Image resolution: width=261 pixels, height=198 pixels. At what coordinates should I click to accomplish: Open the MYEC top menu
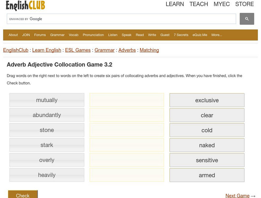click(221, 4)
